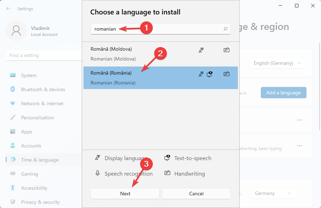Image resolution: width=321 pixels, height=208 pixels.
Task: Cancel the language install dialog
Action: tap(196, 194)
